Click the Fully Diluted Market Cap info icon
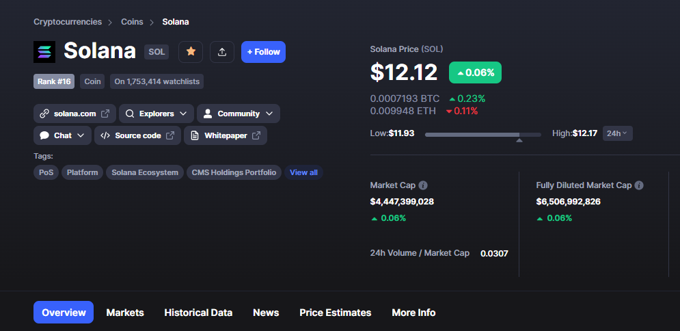The height and width of the screenshot is (331, 680). 639,185
